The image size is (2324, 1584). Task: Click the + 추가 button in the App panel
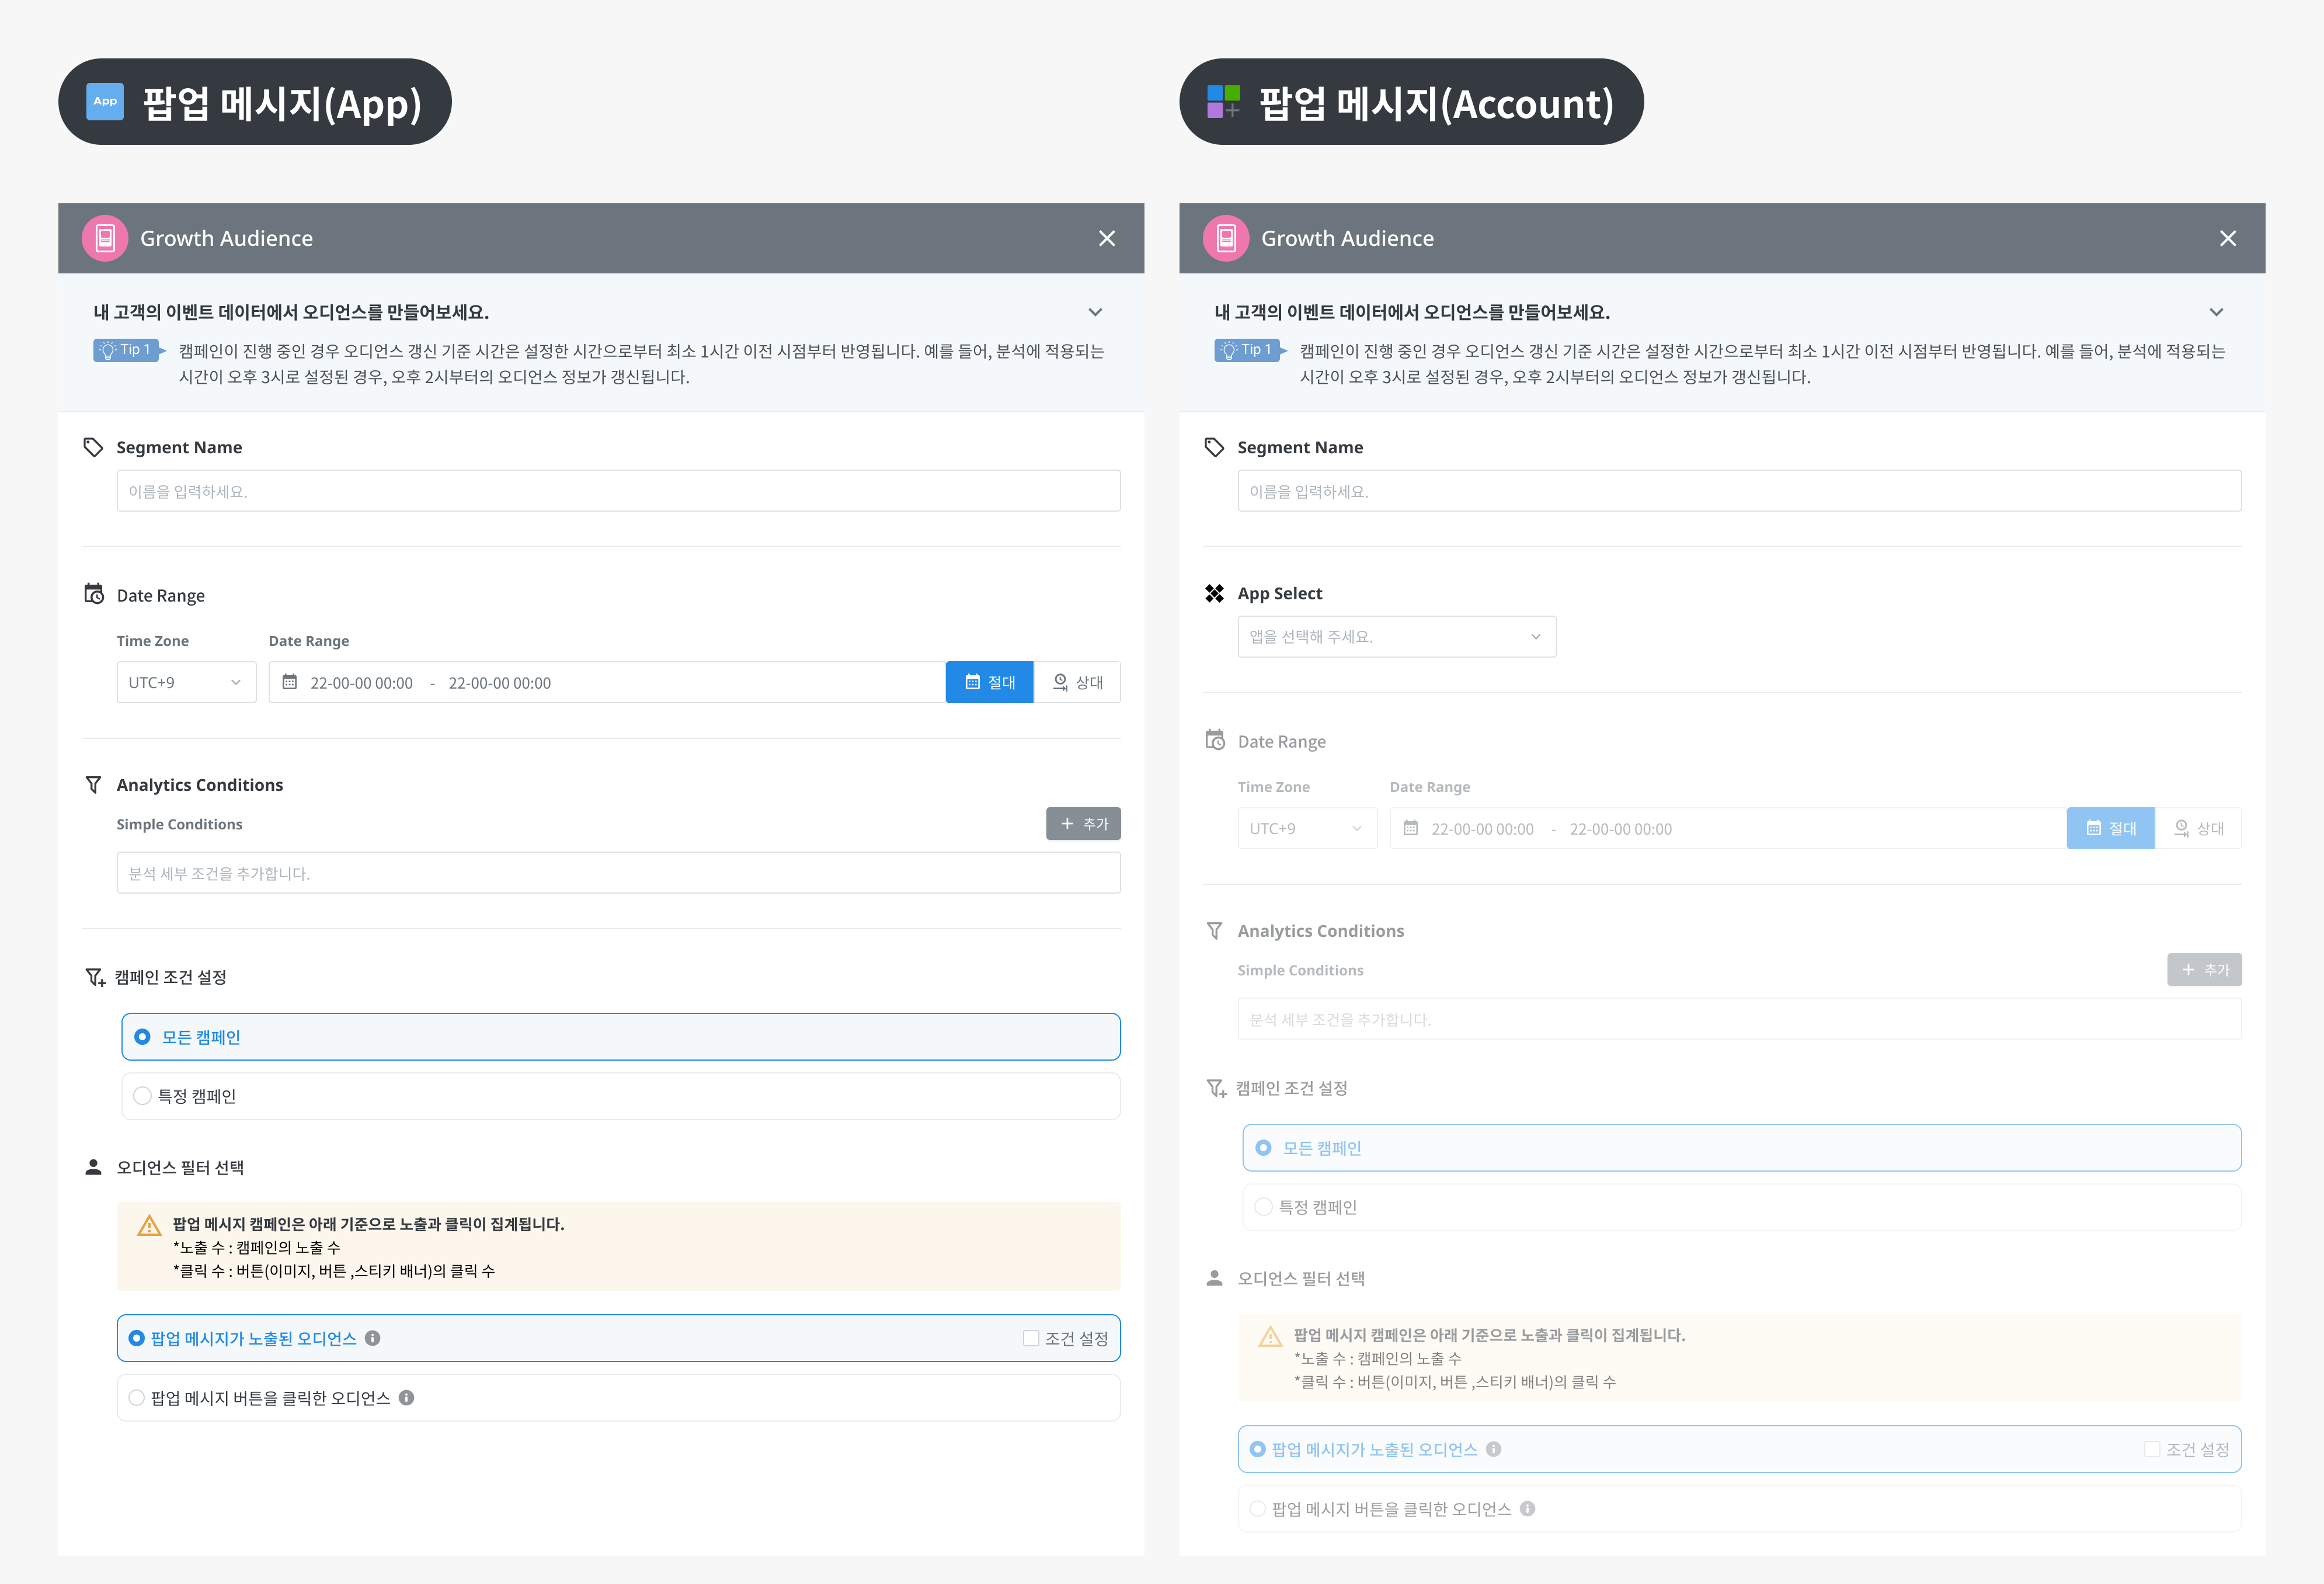pos(1083,824)
